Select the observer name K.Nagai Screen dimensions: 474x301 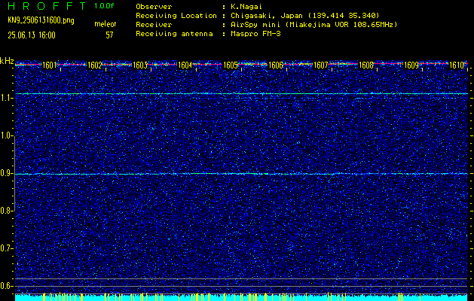click(x=246, y=6)
